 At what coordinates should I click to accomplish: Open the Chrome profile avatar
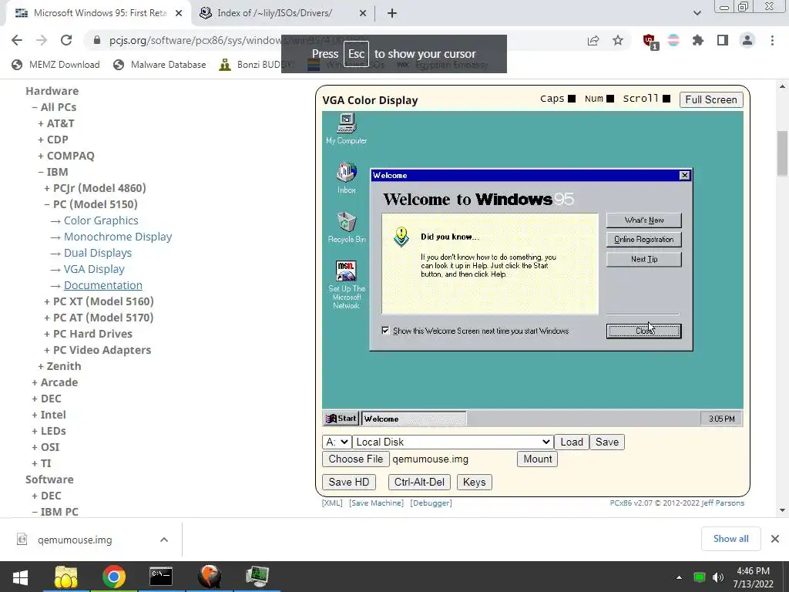747,40
